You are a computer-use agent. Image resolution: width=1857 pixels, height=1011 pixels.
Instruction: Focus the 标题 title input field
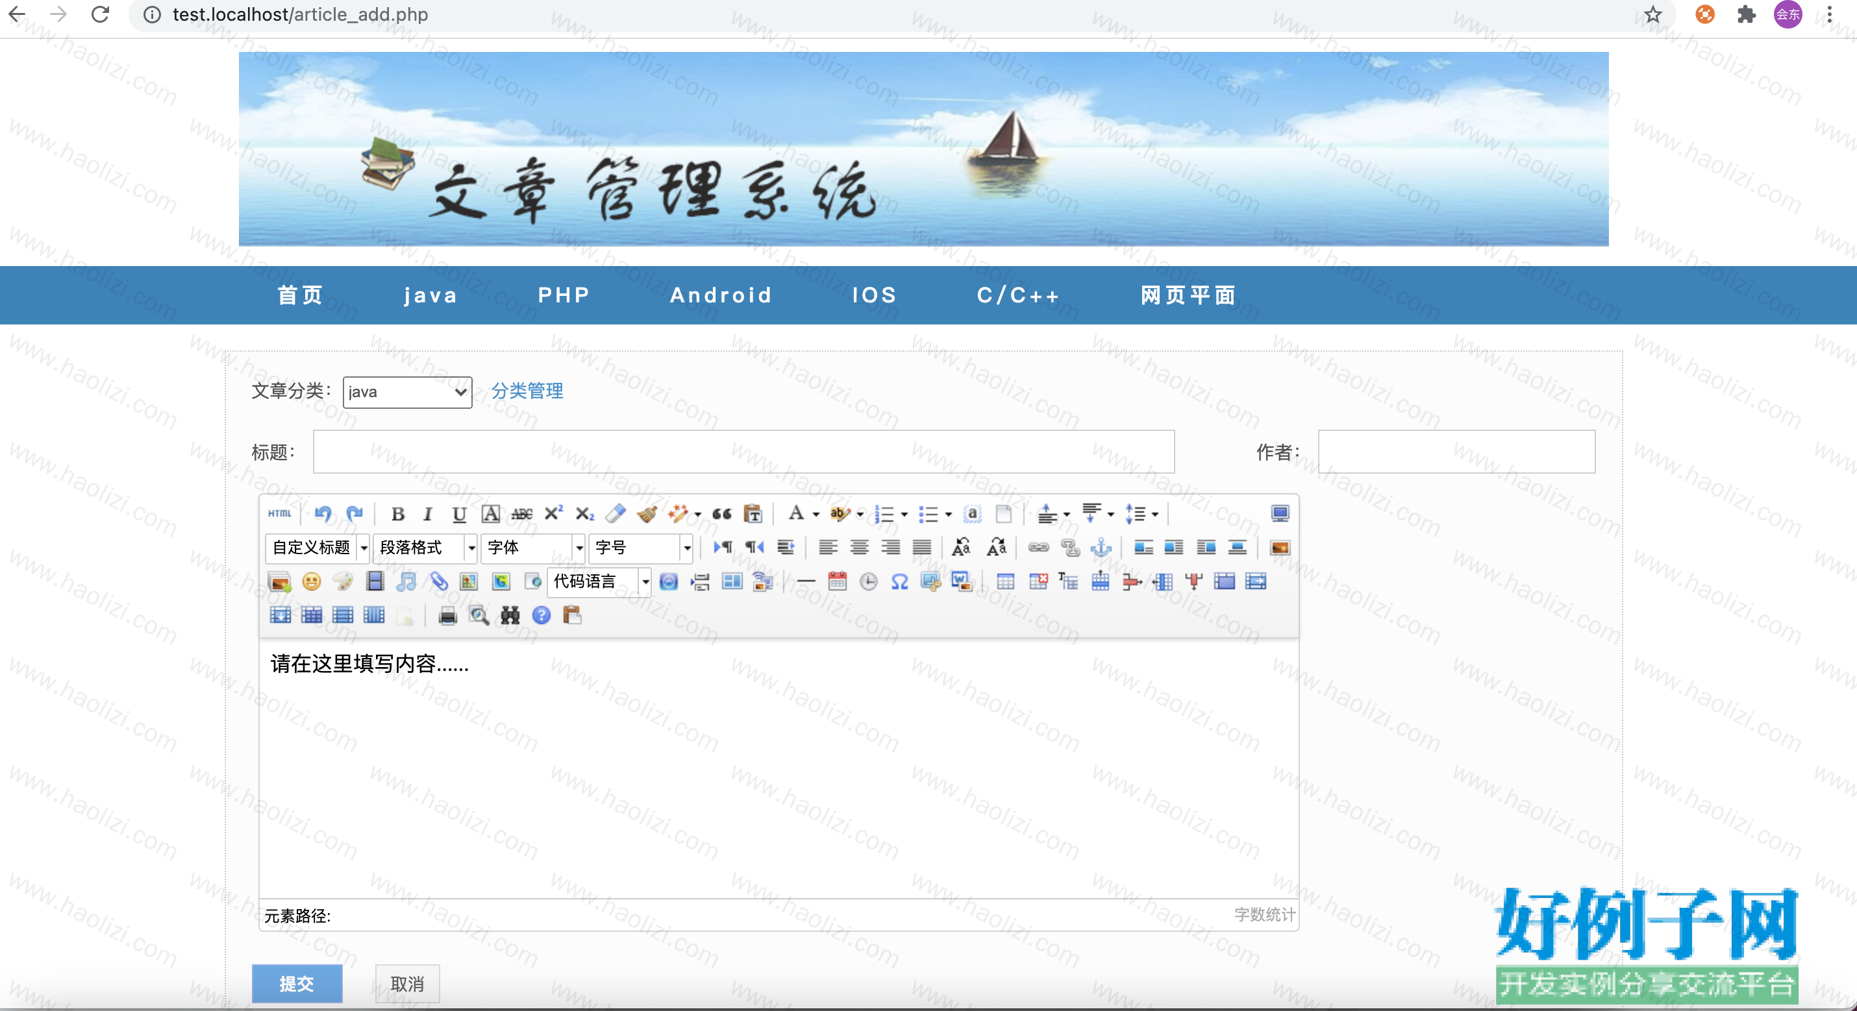point(743,452)
